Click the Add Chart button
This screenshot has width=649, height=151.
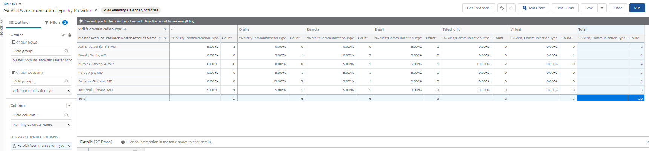[x=533, y=8]
